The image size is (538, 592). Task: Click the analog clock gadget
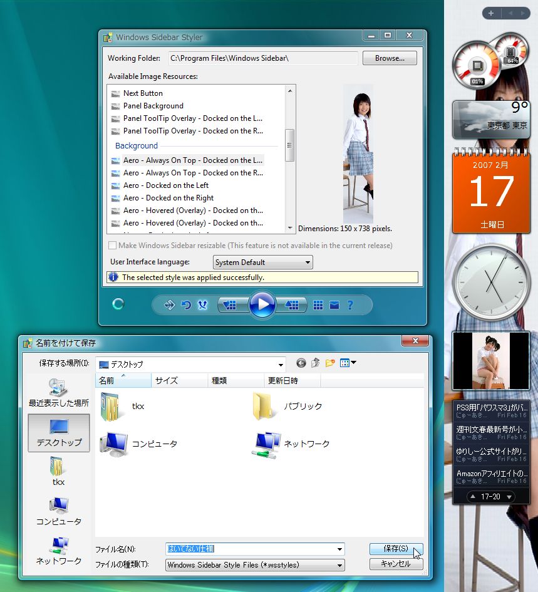[491, 282]
